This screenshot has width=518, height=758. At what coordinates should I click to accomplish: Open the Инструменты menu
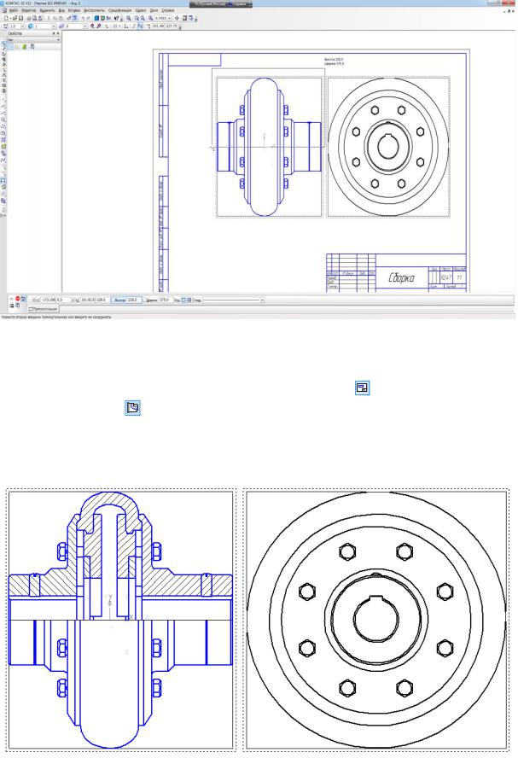pyautogui.click(x=94, y=10)
